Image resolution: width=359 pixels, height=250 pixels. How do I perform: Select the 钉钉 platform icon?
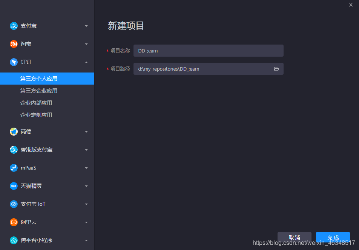tap(13, 62)
